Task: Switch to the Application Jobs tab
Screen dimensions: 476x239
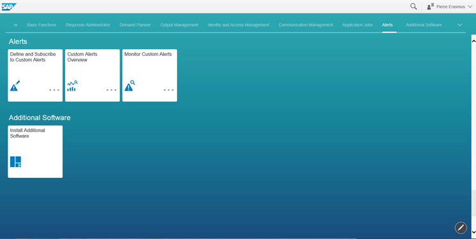Action: [357, 25]
